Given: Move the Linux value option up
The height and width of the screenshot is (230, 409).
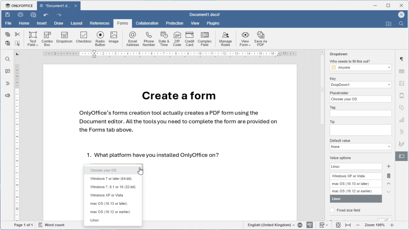Looking at the screenshot, I should coord(389,183).
